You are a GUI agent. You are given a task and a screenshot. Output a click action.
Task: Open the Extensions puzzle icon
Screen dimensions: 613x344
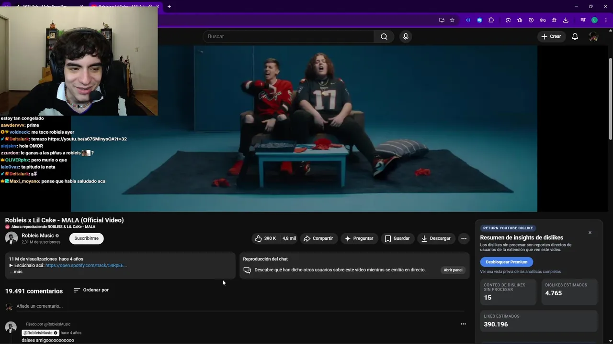coord(491,20)
